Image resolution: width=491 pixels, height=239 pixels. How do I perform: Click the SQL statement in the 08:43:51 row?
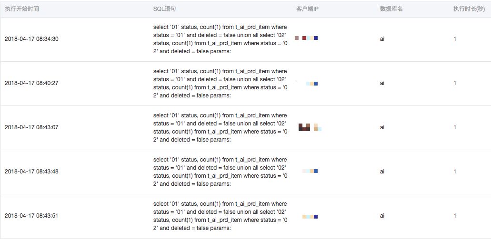[x=220, y=216]
